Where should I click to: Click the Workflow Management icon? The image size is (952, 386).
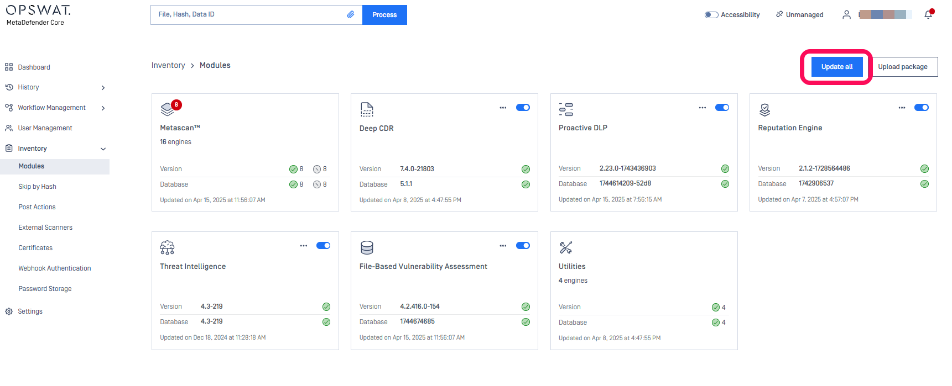pos(9,108)
